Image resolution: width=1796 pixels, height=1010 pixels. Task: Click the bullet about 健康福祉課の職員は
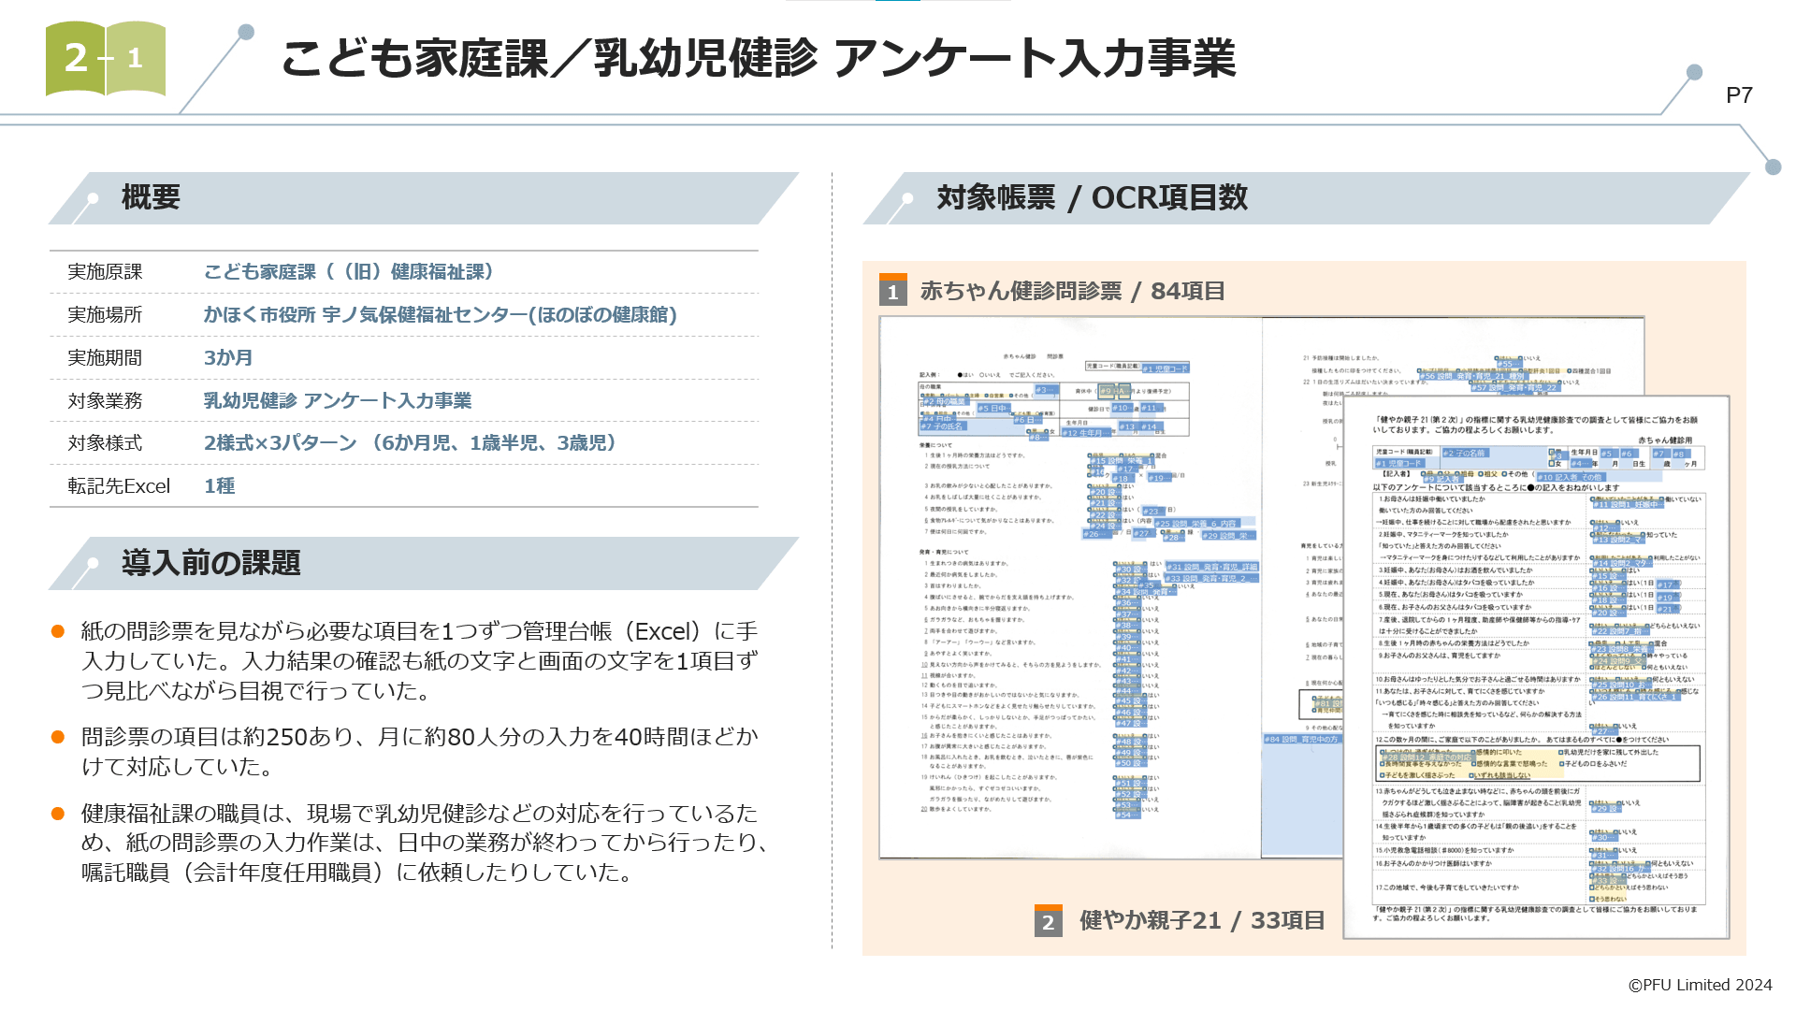(426, 843)
